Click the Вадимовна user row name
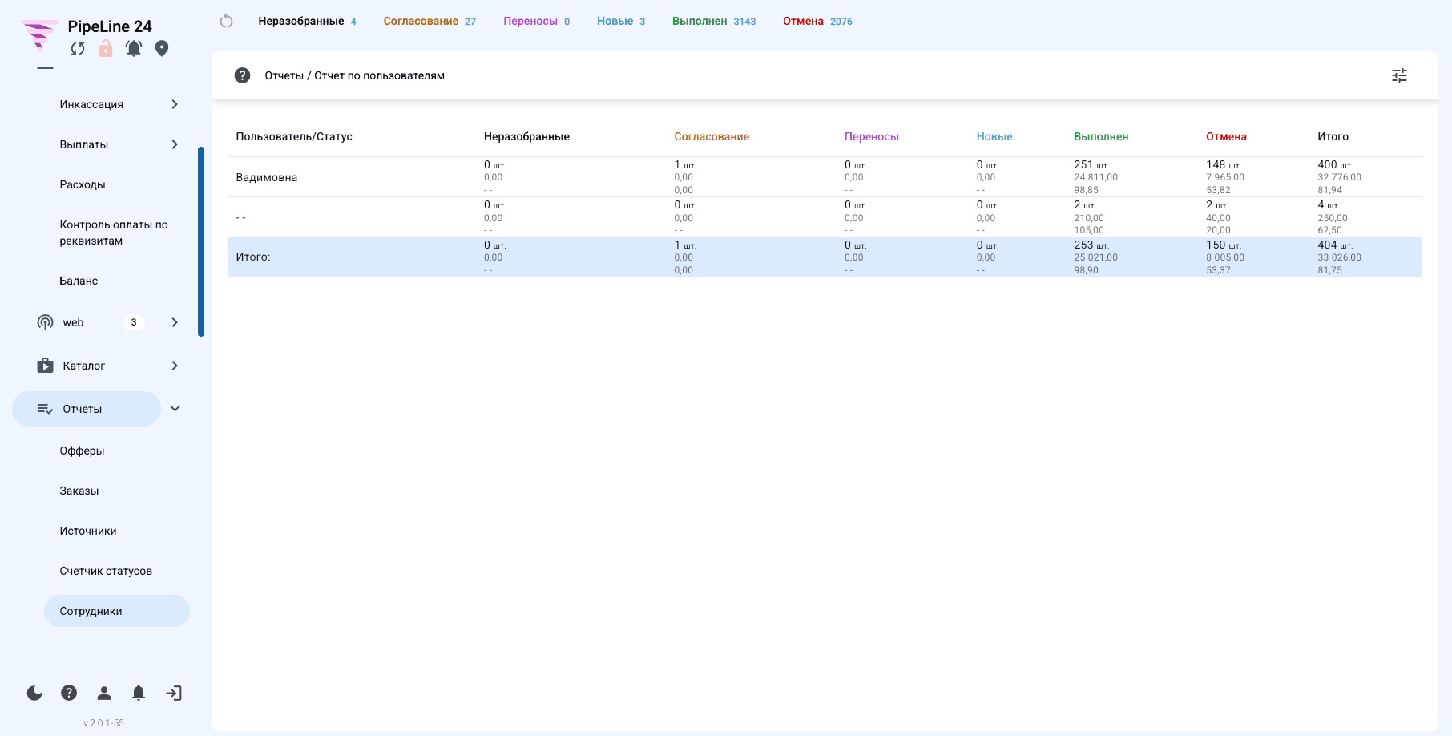This screenshot has width=1452, height=736. pyautogui.click(x=267, y=177)
